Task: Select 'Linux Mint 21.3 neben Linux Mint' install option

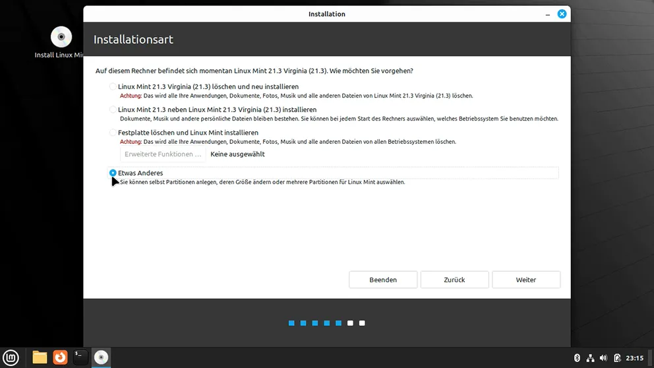Action: click(113, 109)
